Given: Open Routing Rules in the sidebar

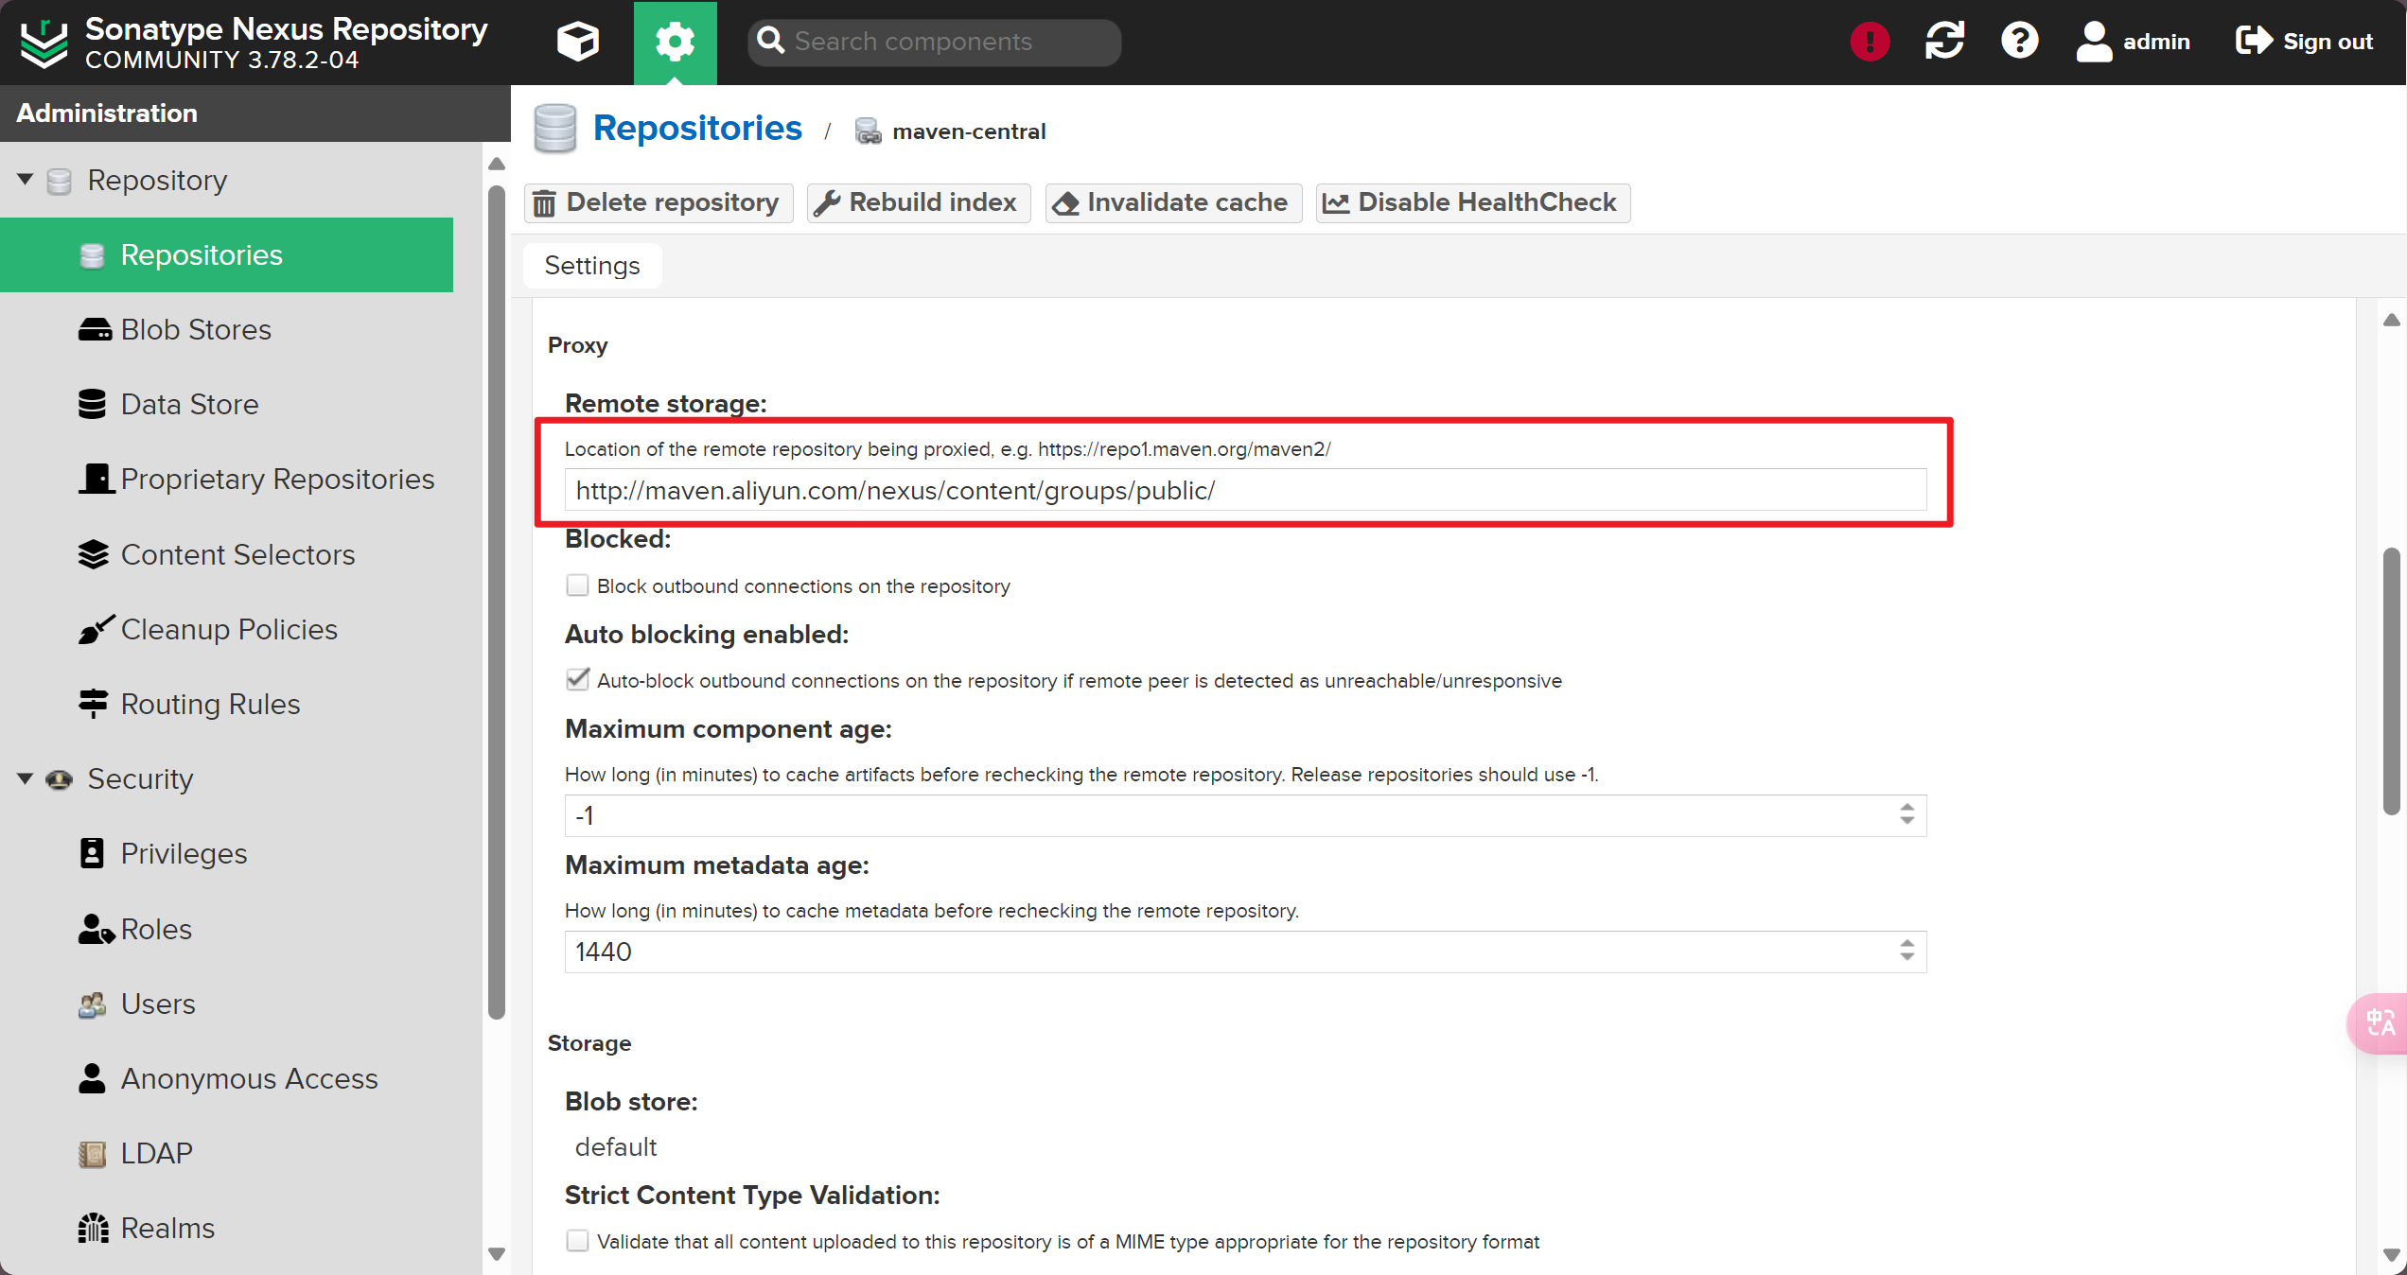Looking at the screenshot, I should (x=210, y=705).
